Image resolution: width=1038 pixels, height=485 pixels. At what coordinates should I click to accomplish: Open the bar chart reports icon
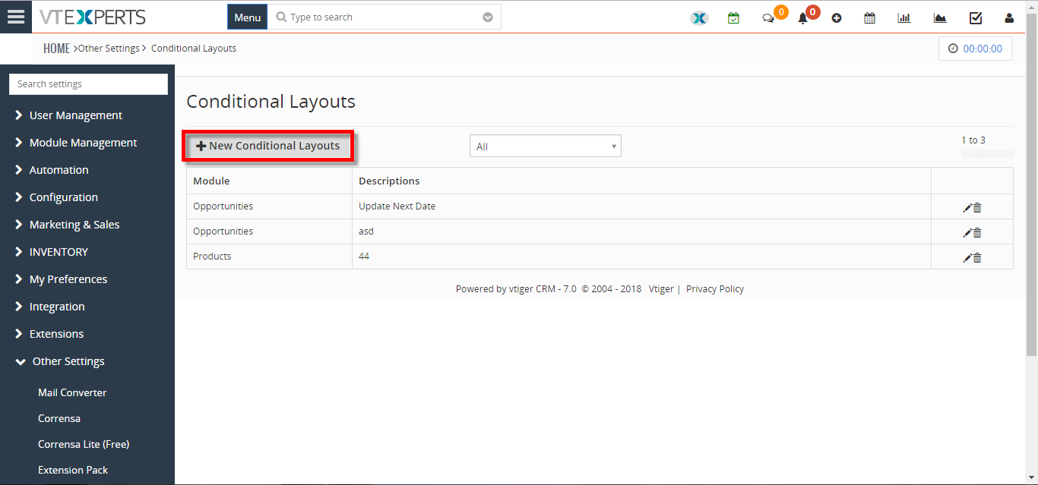tap(904, 18)
